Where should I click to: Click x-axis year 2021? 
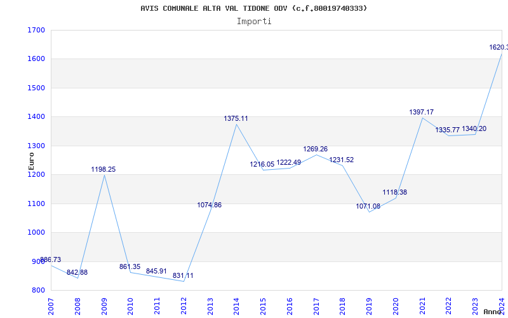click(x=422, y=307)
